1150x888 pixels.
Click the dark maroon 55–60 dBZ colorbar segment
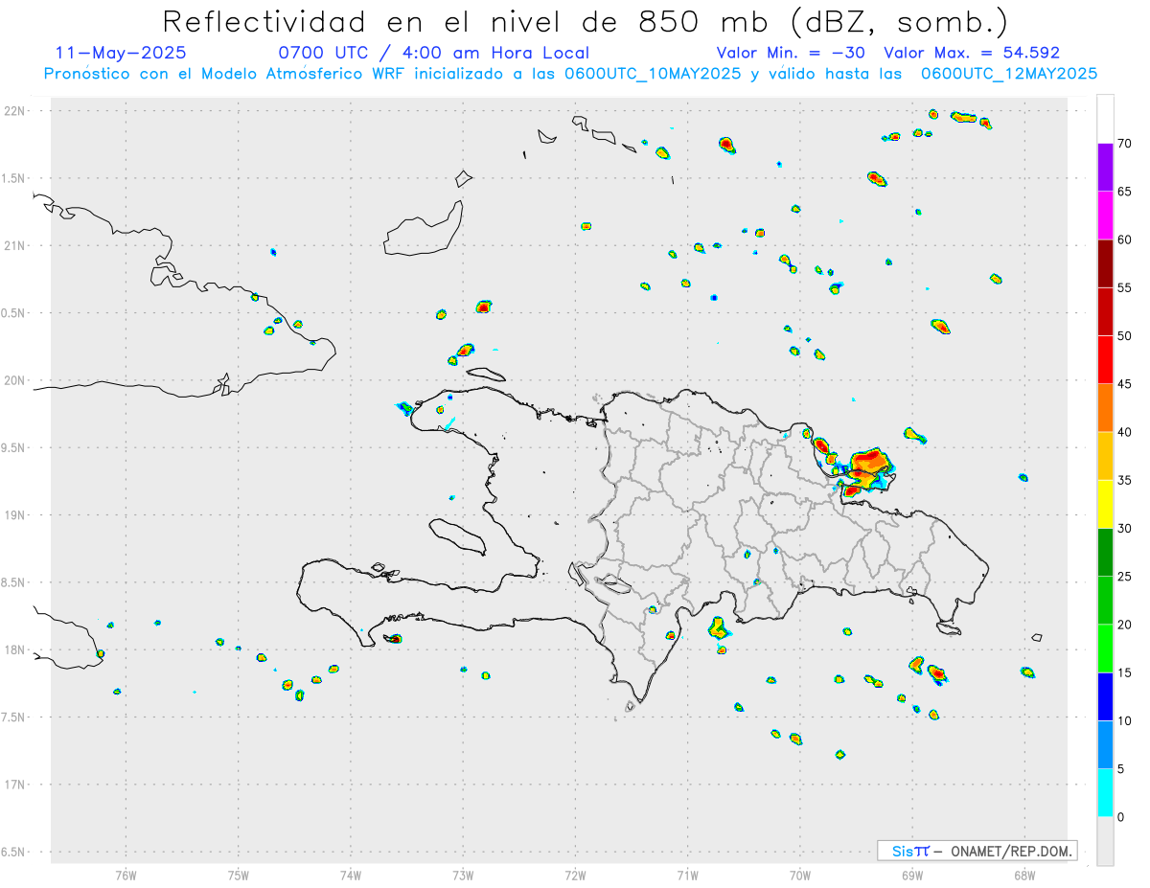click(x=1105, y=263)
